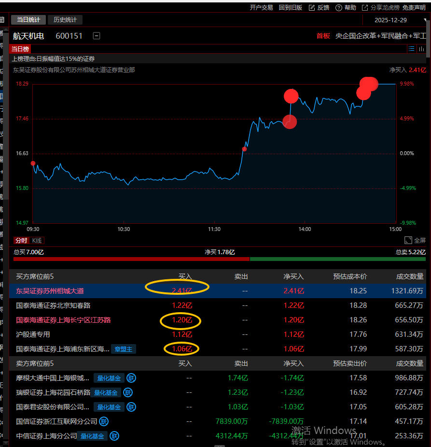Click the feedback pencil icon
Viewport: 431px width, 447px height.
[x=312, y=8]
